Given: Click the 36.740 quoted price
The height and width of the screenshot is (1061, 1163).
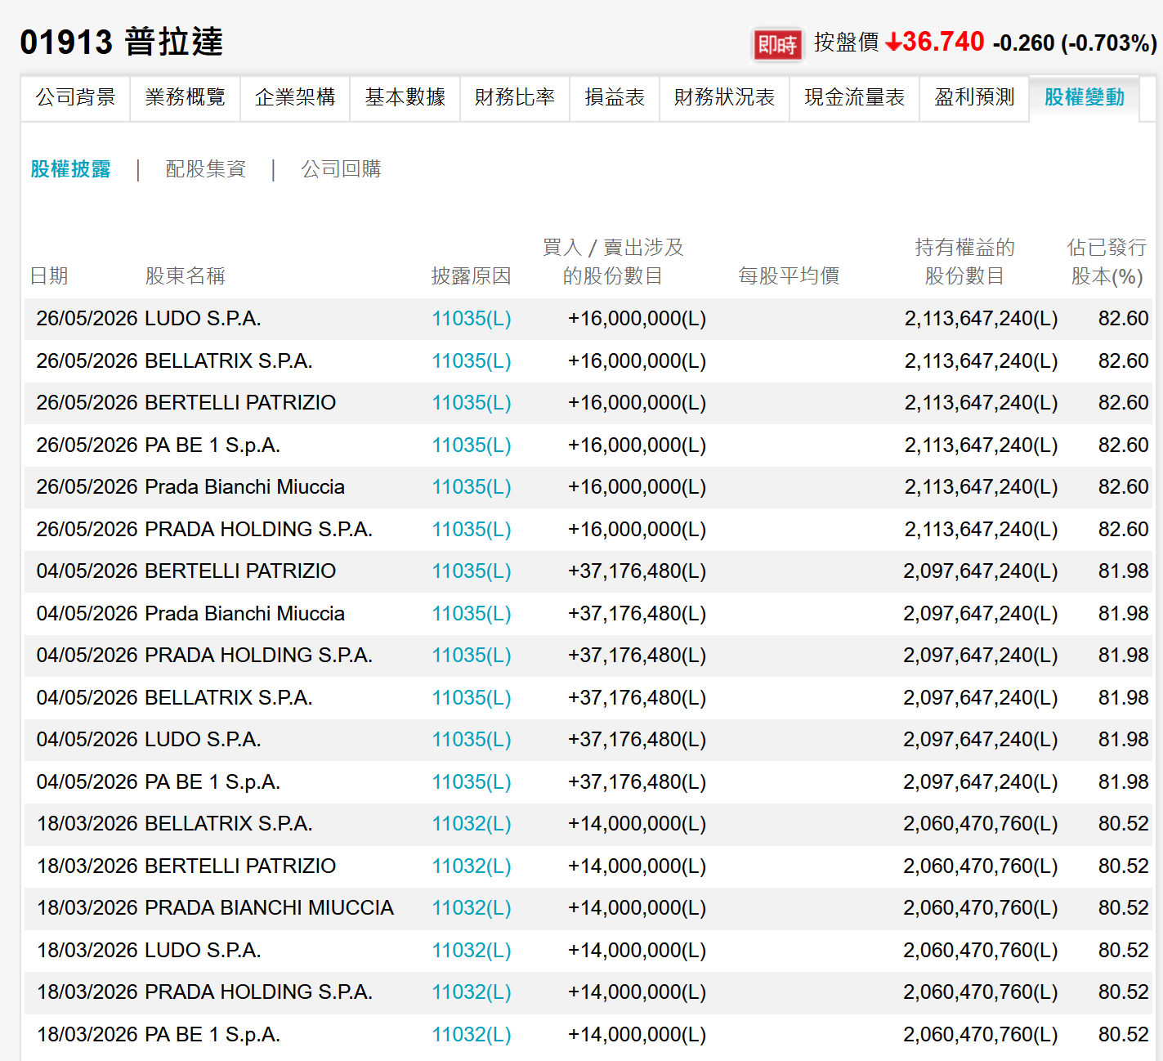Looking at the screenshot, I should pyautogui.click(x=943, y=42).
